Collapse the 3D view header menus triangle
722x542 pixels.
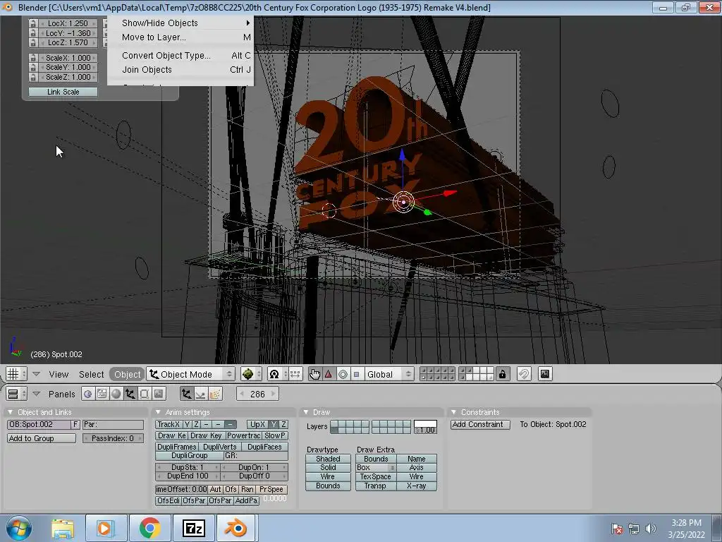(37, 374)
